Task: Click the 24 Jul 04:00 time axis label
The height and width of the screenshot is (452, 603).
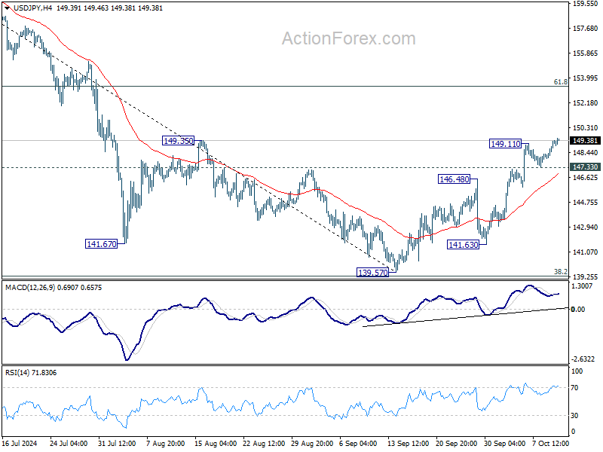Action: point(69,443)
